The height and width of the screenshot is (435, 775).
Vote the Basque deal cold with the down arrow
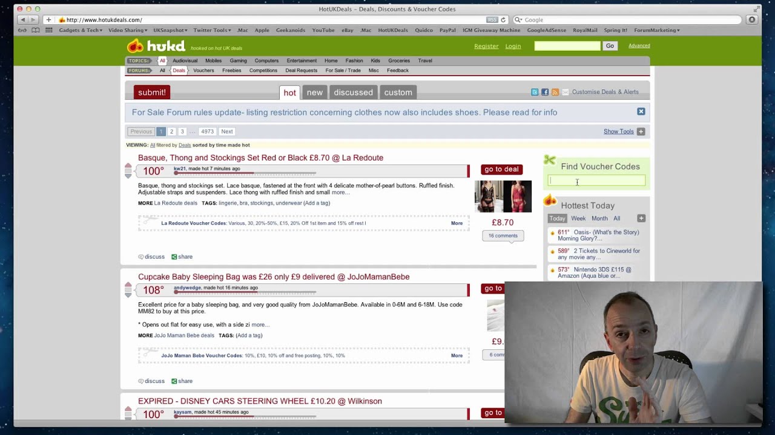click(x=128, y=175)
